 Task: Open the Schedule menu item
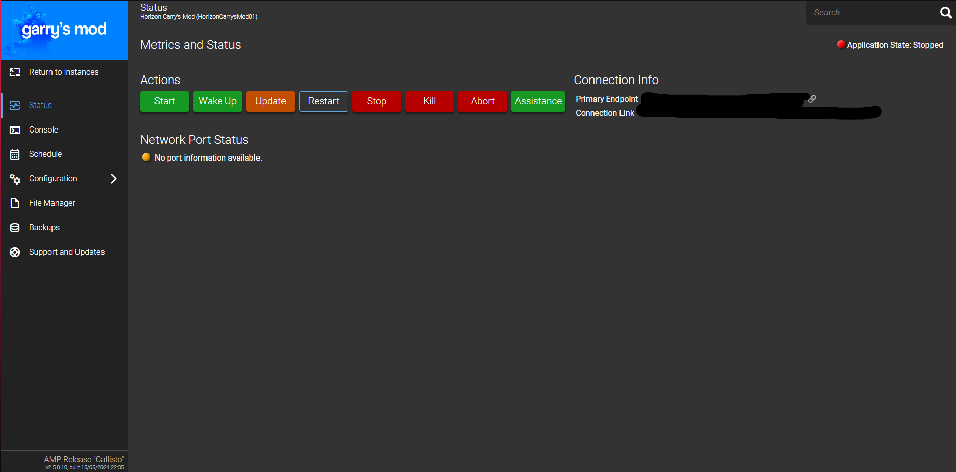pyautogui.click(x=64, y=154)
